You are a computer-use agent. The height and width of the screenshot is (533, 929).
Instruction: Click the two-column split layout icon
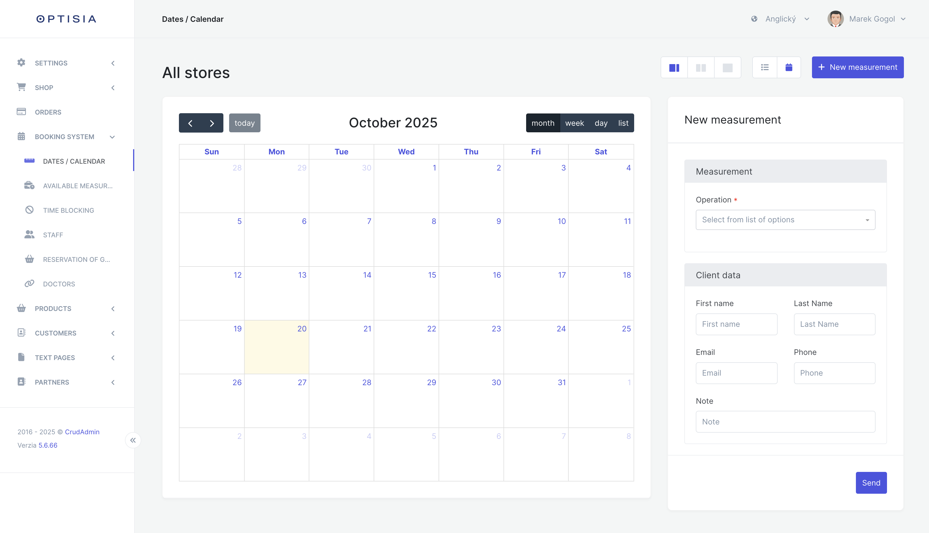(x=674, y=67)
